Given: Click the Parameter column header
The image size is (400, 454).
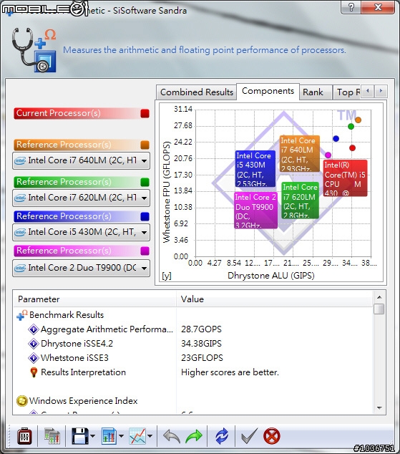Looking at the screenshot, I should tap(94, 299).
